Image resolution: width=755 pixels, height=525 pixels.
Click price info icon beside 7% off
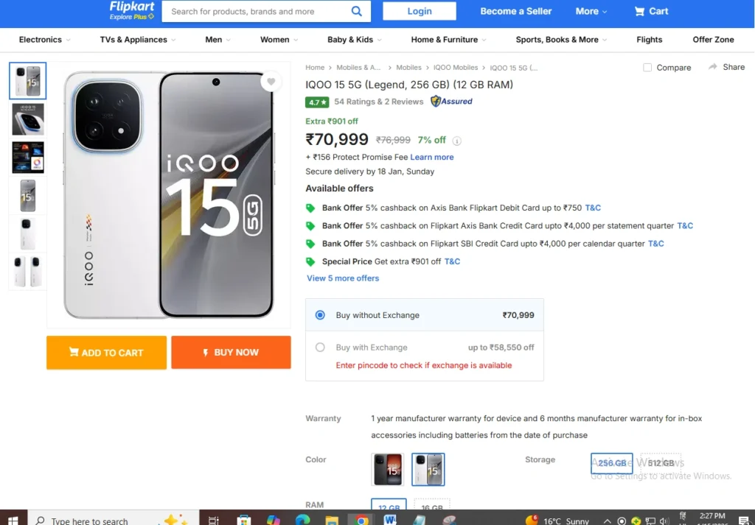[x=456, y=141]
